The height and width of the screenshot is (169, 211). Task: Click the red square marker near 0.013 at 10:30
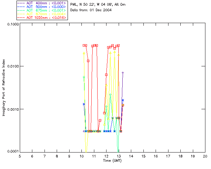pyautogui.click(x=88, y=61)
